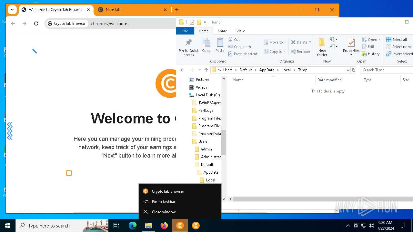
Task: Click Pin to Quick access icon
Action: (x=189, y=47)
